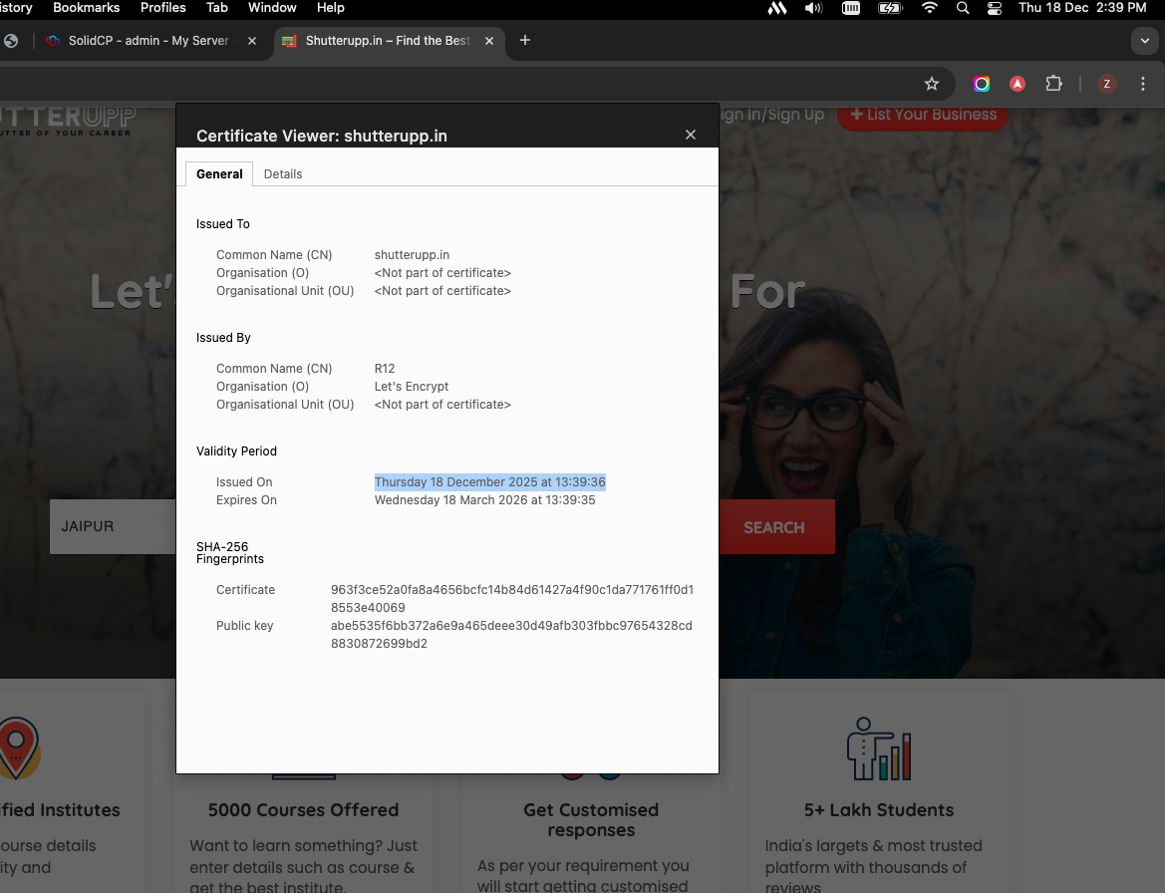Click the Wi-Fi status icon
The height and width of the screenshot is (893, 1165).
[x=930, y=8]
